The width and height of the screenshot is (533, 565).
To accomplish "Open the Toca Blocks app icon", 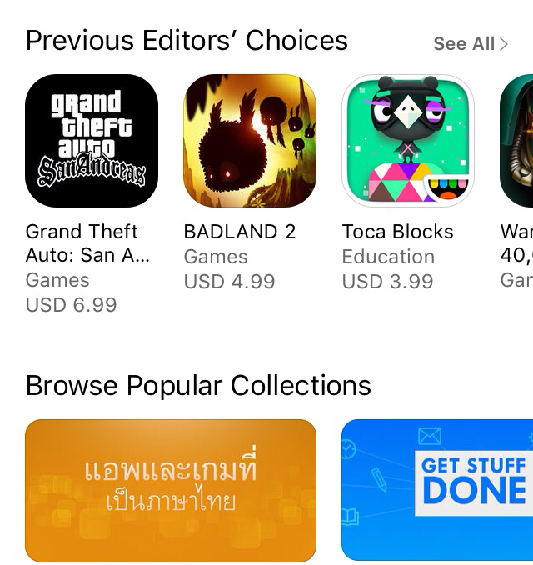I will 408,141.
